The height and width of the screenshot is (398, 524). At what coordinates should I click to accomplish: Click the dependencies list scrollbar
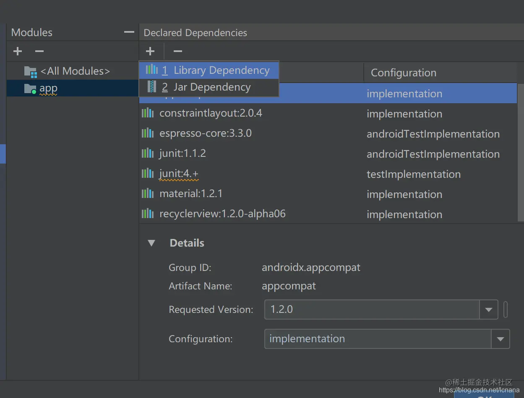click(x=521, y=151)
